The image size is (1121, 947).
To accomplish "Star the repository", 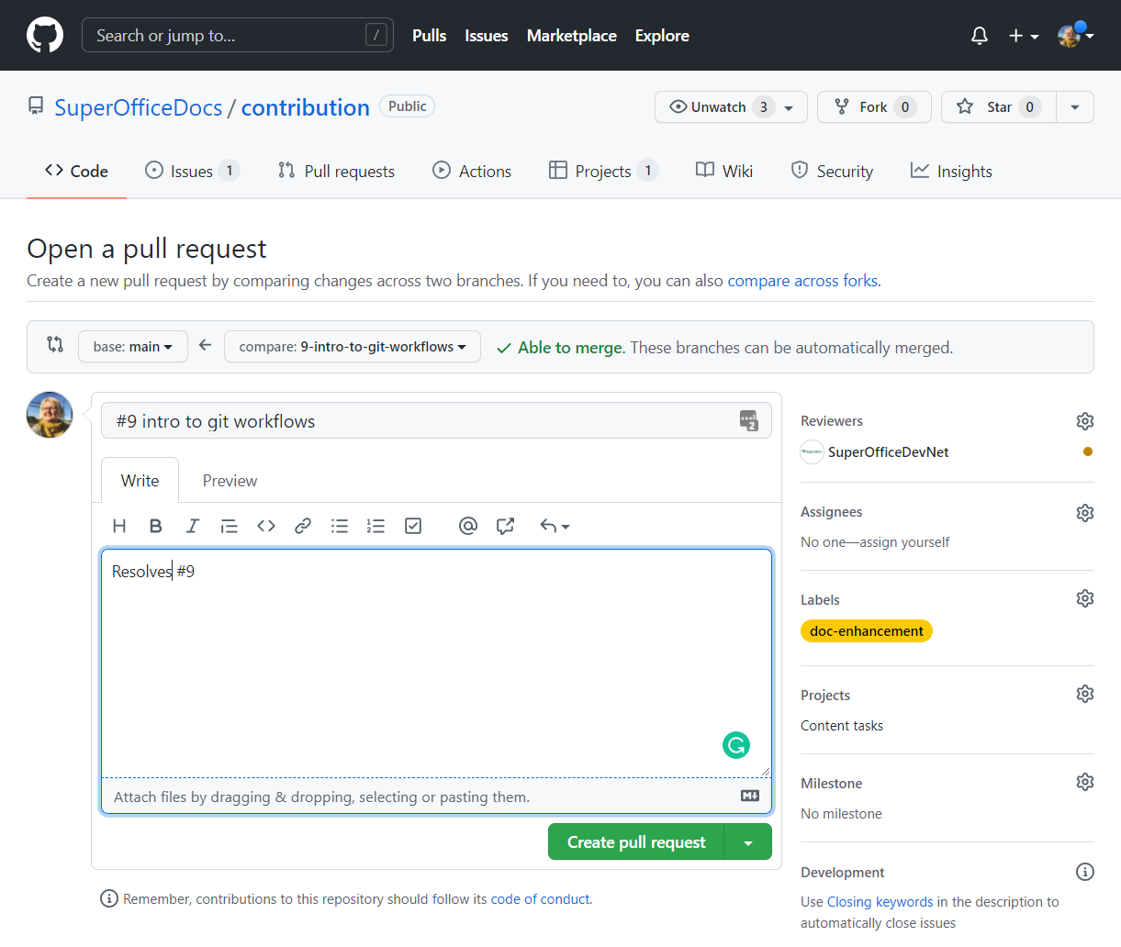I will click(x=999, y=107).
